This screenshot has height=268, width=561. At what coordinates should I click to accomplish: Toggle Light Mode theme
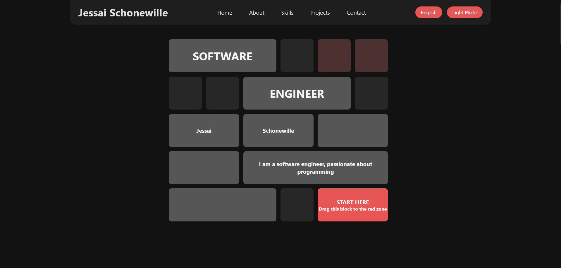(x=464, y=13)
